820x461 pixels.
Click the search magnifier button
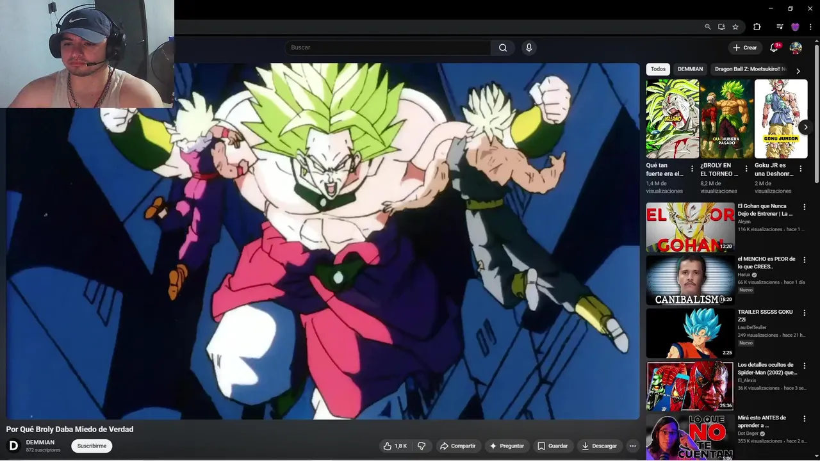pyautogui.click(x=503, y=47)
